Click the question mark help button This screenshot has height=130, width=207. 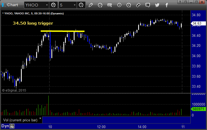click(180, 2)
